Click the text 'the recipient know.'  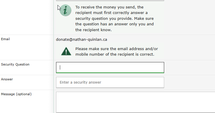(x=94, y=30)
